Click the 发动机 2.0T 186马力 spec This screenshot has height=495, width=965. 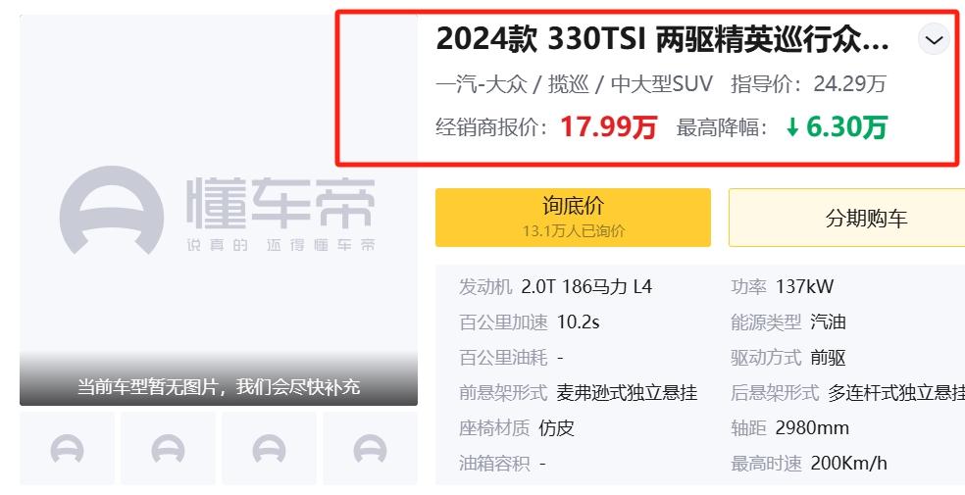(555, 286)
